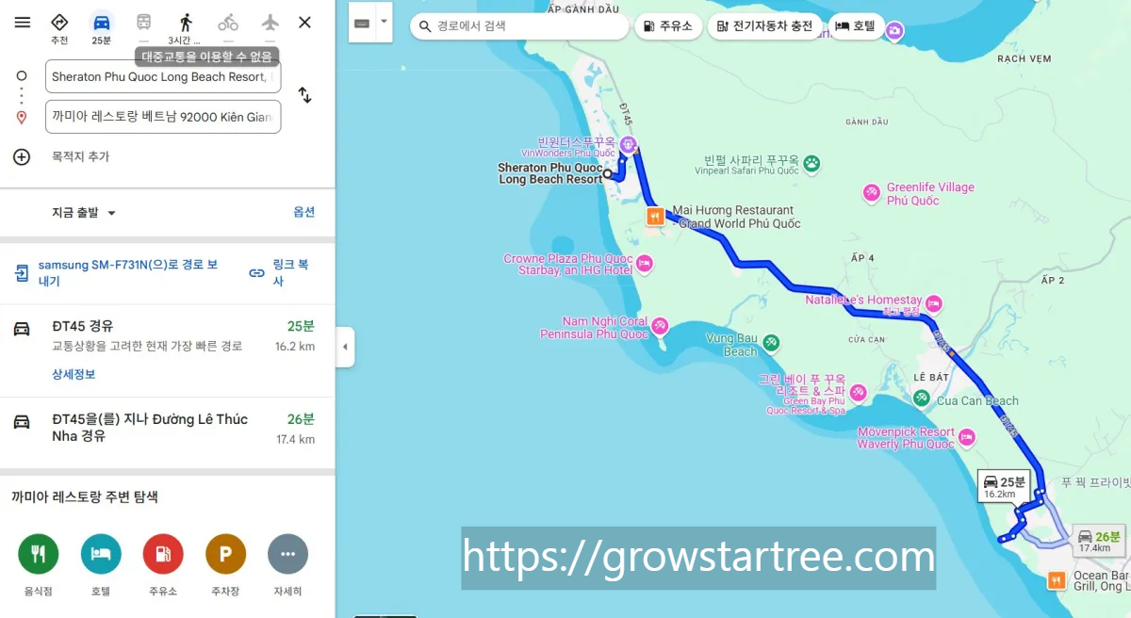The height and width of the screenshot is (618, 1131).
Task: Click 목적지 추가 text
Action: coord(80,156)
